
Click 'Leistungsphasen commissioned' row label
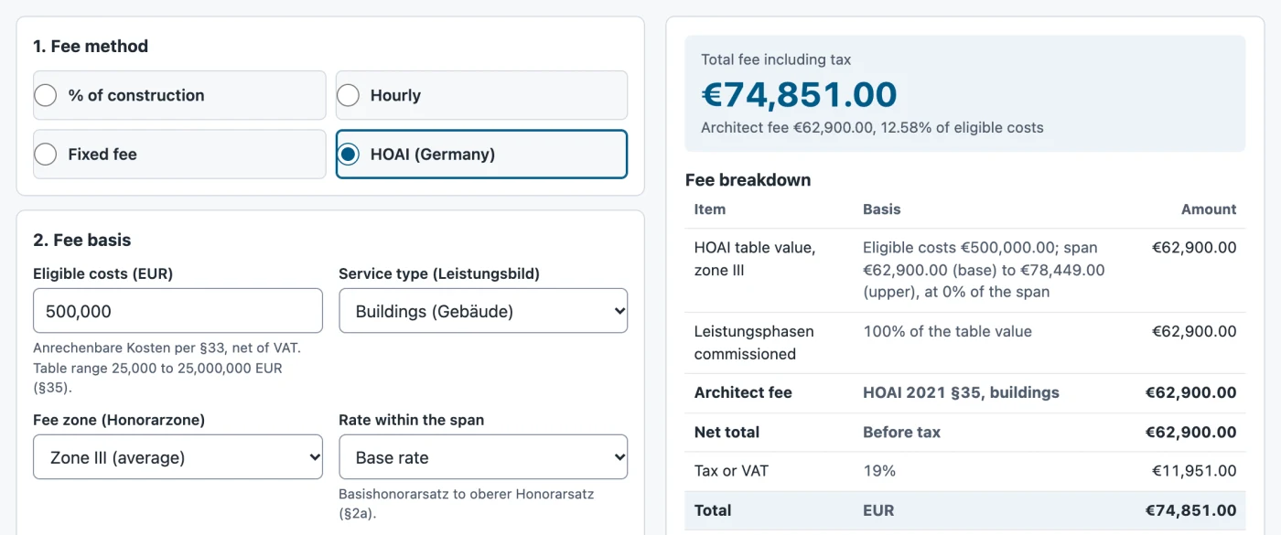click(x=754, y=343)
